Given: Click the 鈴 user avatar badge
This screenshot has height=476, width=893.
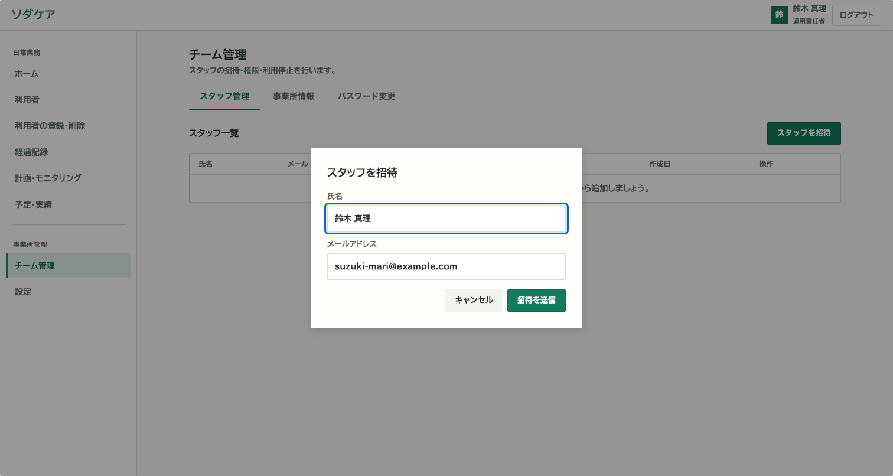Looking at the screenshot, I should (x=779, y=15).
